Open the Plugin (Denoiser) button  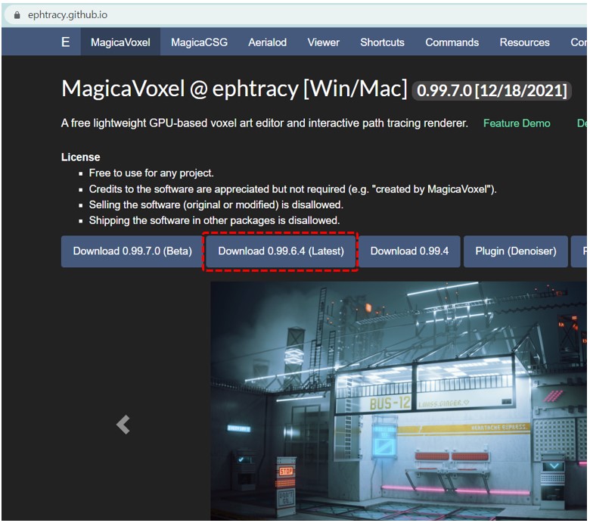tap(516, 251)
